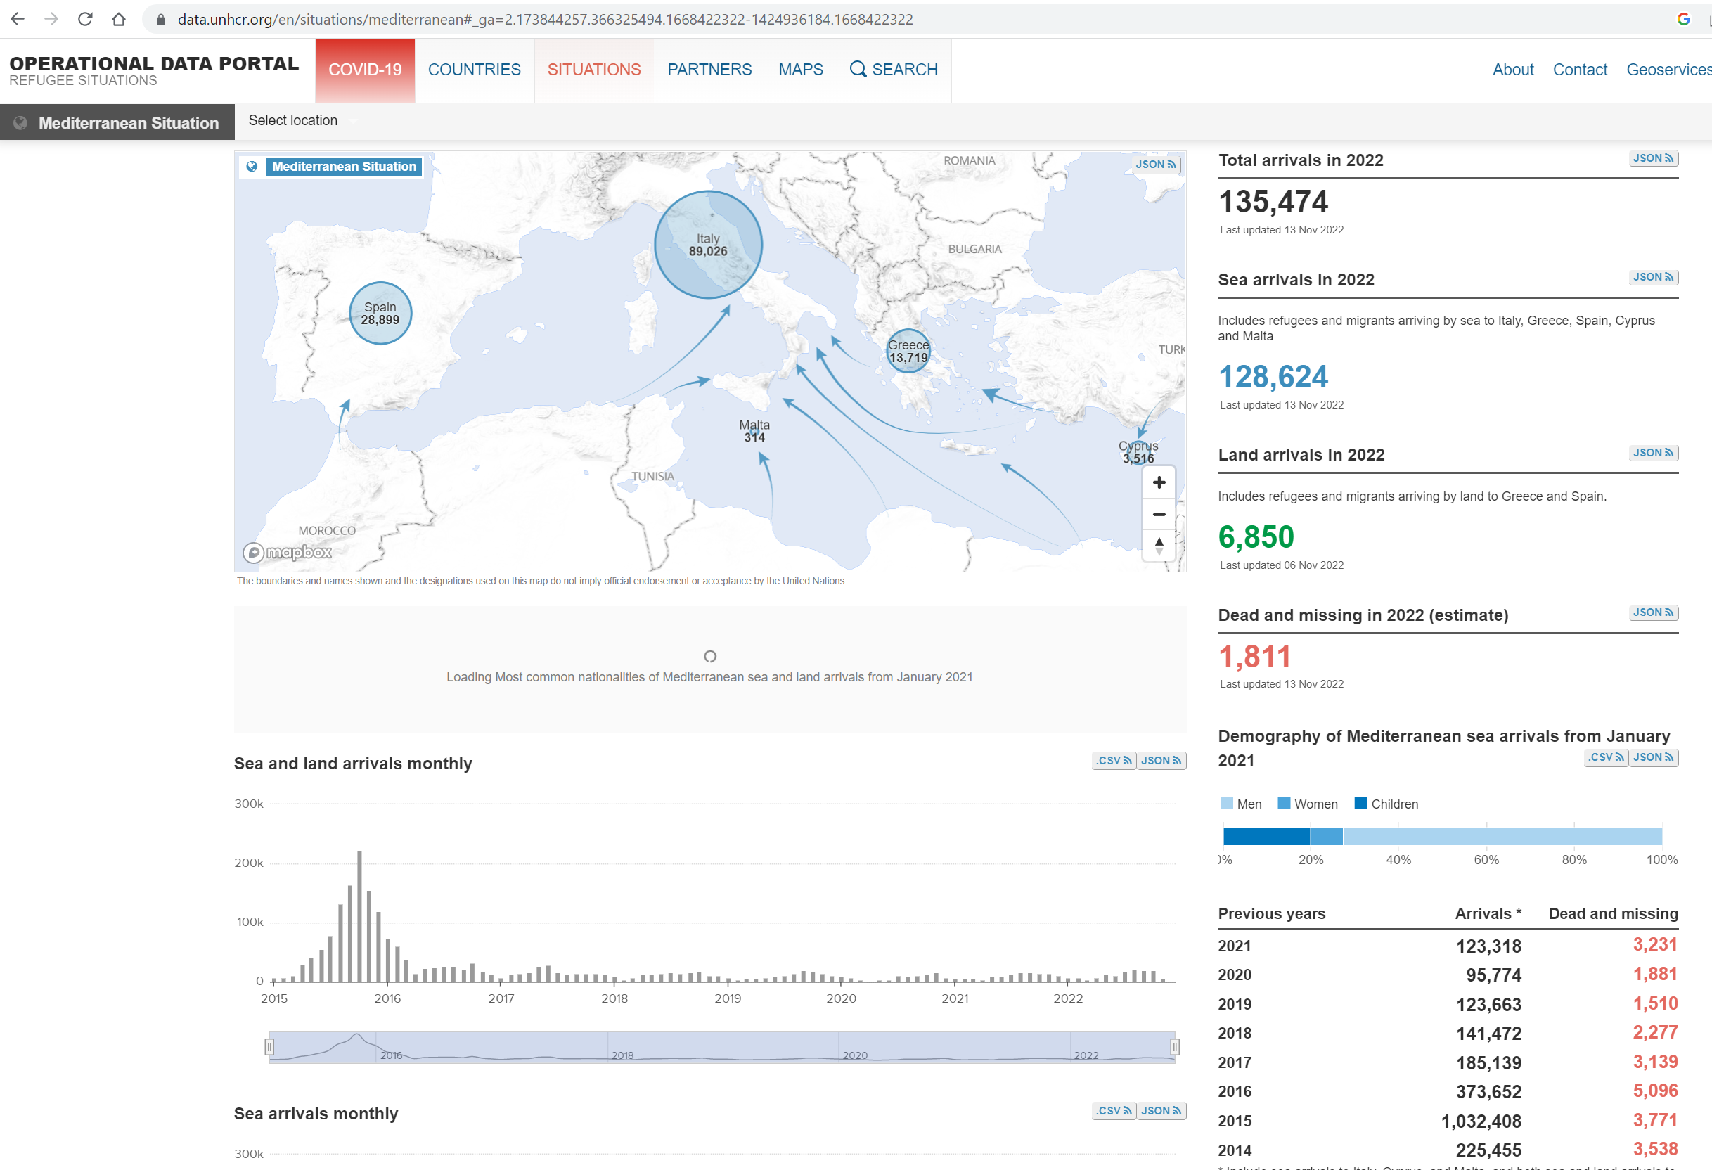This screenshot has width=1712, height=1170.
Task: Click the Cyprus 3,516 marker
Action: pos(1138,451)
